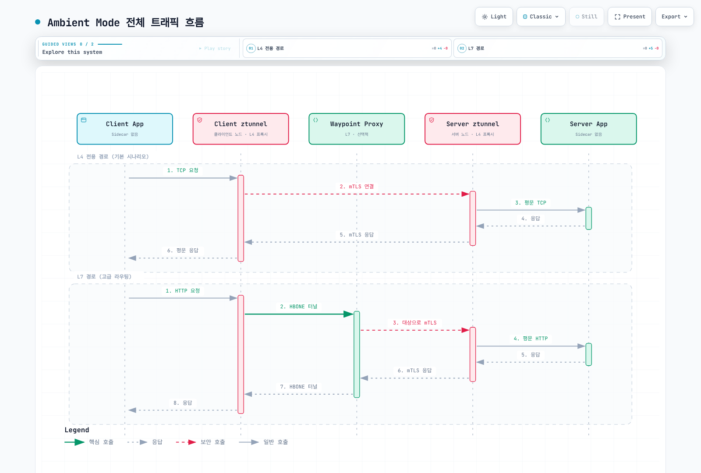Screen dimensions: 701x473
Task: Click the guided views progress bar
Action: coord(110,44)
